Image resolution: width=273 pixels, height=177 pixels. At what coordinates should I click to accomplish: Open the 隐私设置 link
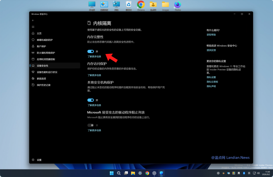(211, 77)
